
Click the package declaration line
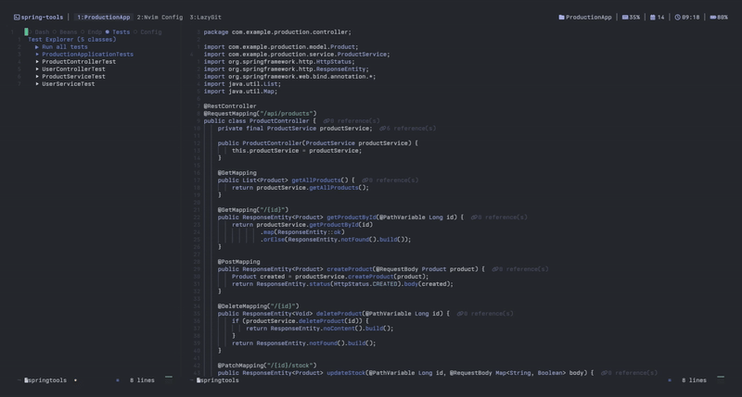(x=277, y=32)
